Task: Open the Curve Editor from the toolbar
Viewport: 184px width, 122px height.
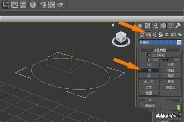Action: (14, 5)
